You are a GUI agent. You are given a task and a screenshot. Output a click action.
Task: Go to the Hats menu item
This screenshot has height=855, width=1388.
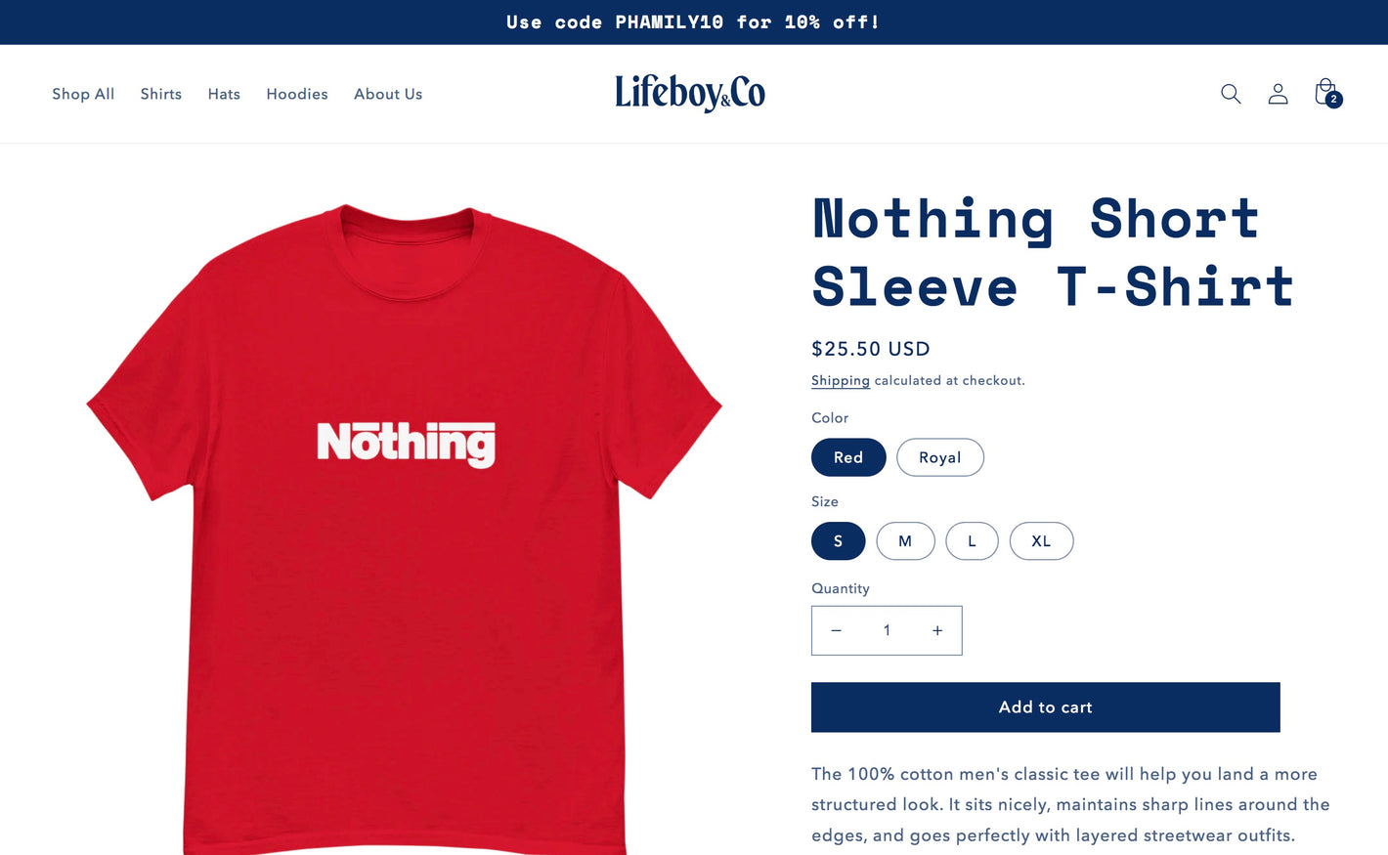tap(224, 94)
